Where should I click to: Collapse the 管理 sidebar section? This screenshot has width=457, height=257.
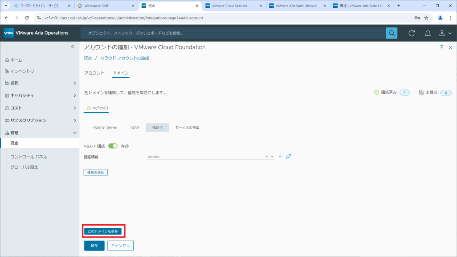point(40,133)
